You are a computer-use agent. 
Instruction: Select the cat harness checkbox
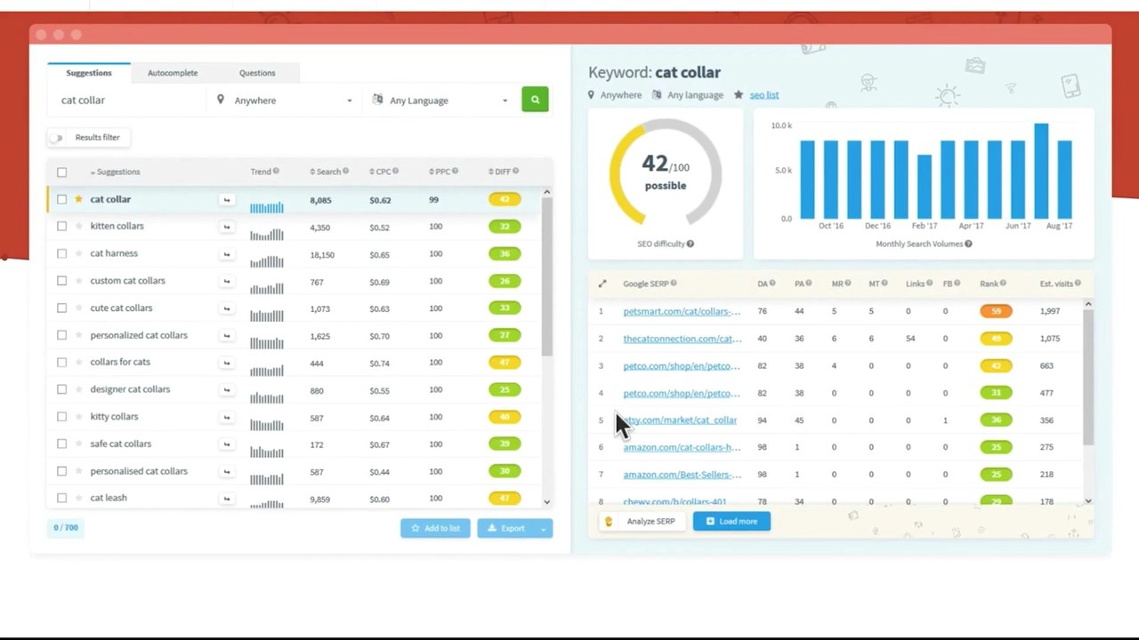tap(61, 254)
